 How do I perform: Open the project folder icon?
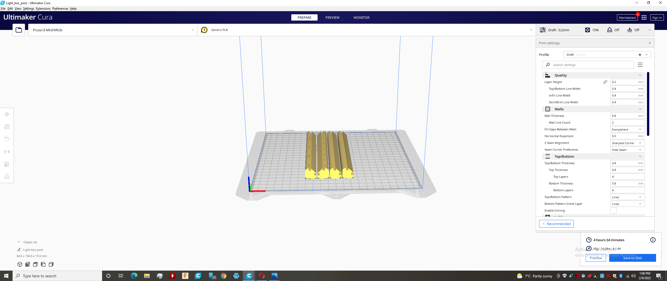pyautogui.click(x=18, y=30)
